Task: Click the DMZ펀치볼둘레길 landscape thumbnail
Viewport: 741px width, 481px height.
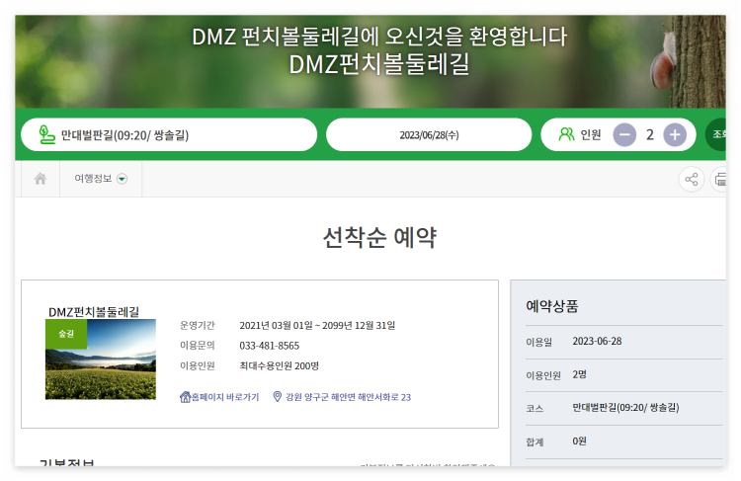Action: pyautogui.click(x=101, y=360)
